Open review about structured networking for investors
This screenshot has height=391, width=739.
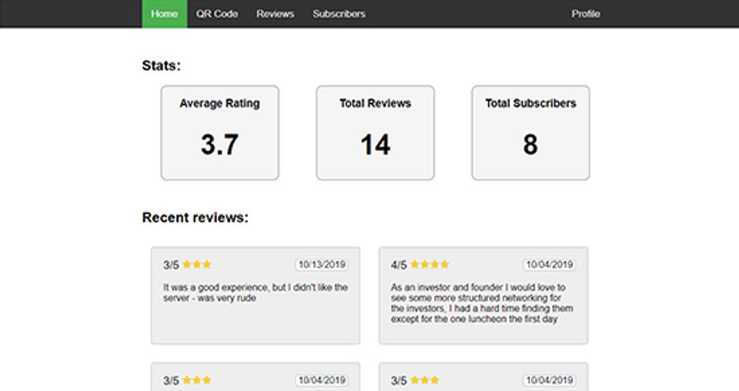coord(483,296)
